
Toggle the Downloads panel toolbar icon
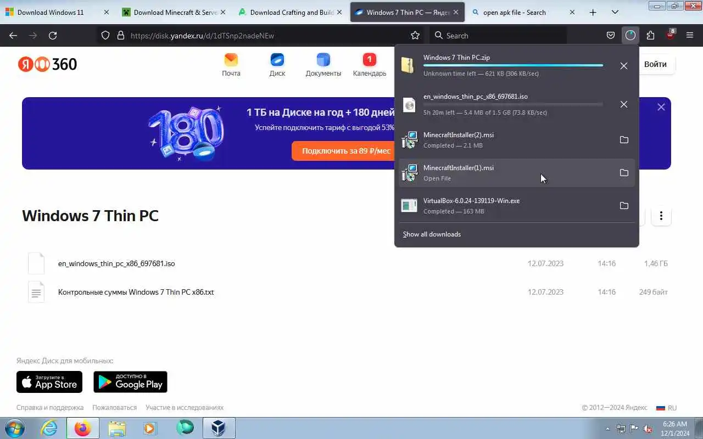click(630, 35)
